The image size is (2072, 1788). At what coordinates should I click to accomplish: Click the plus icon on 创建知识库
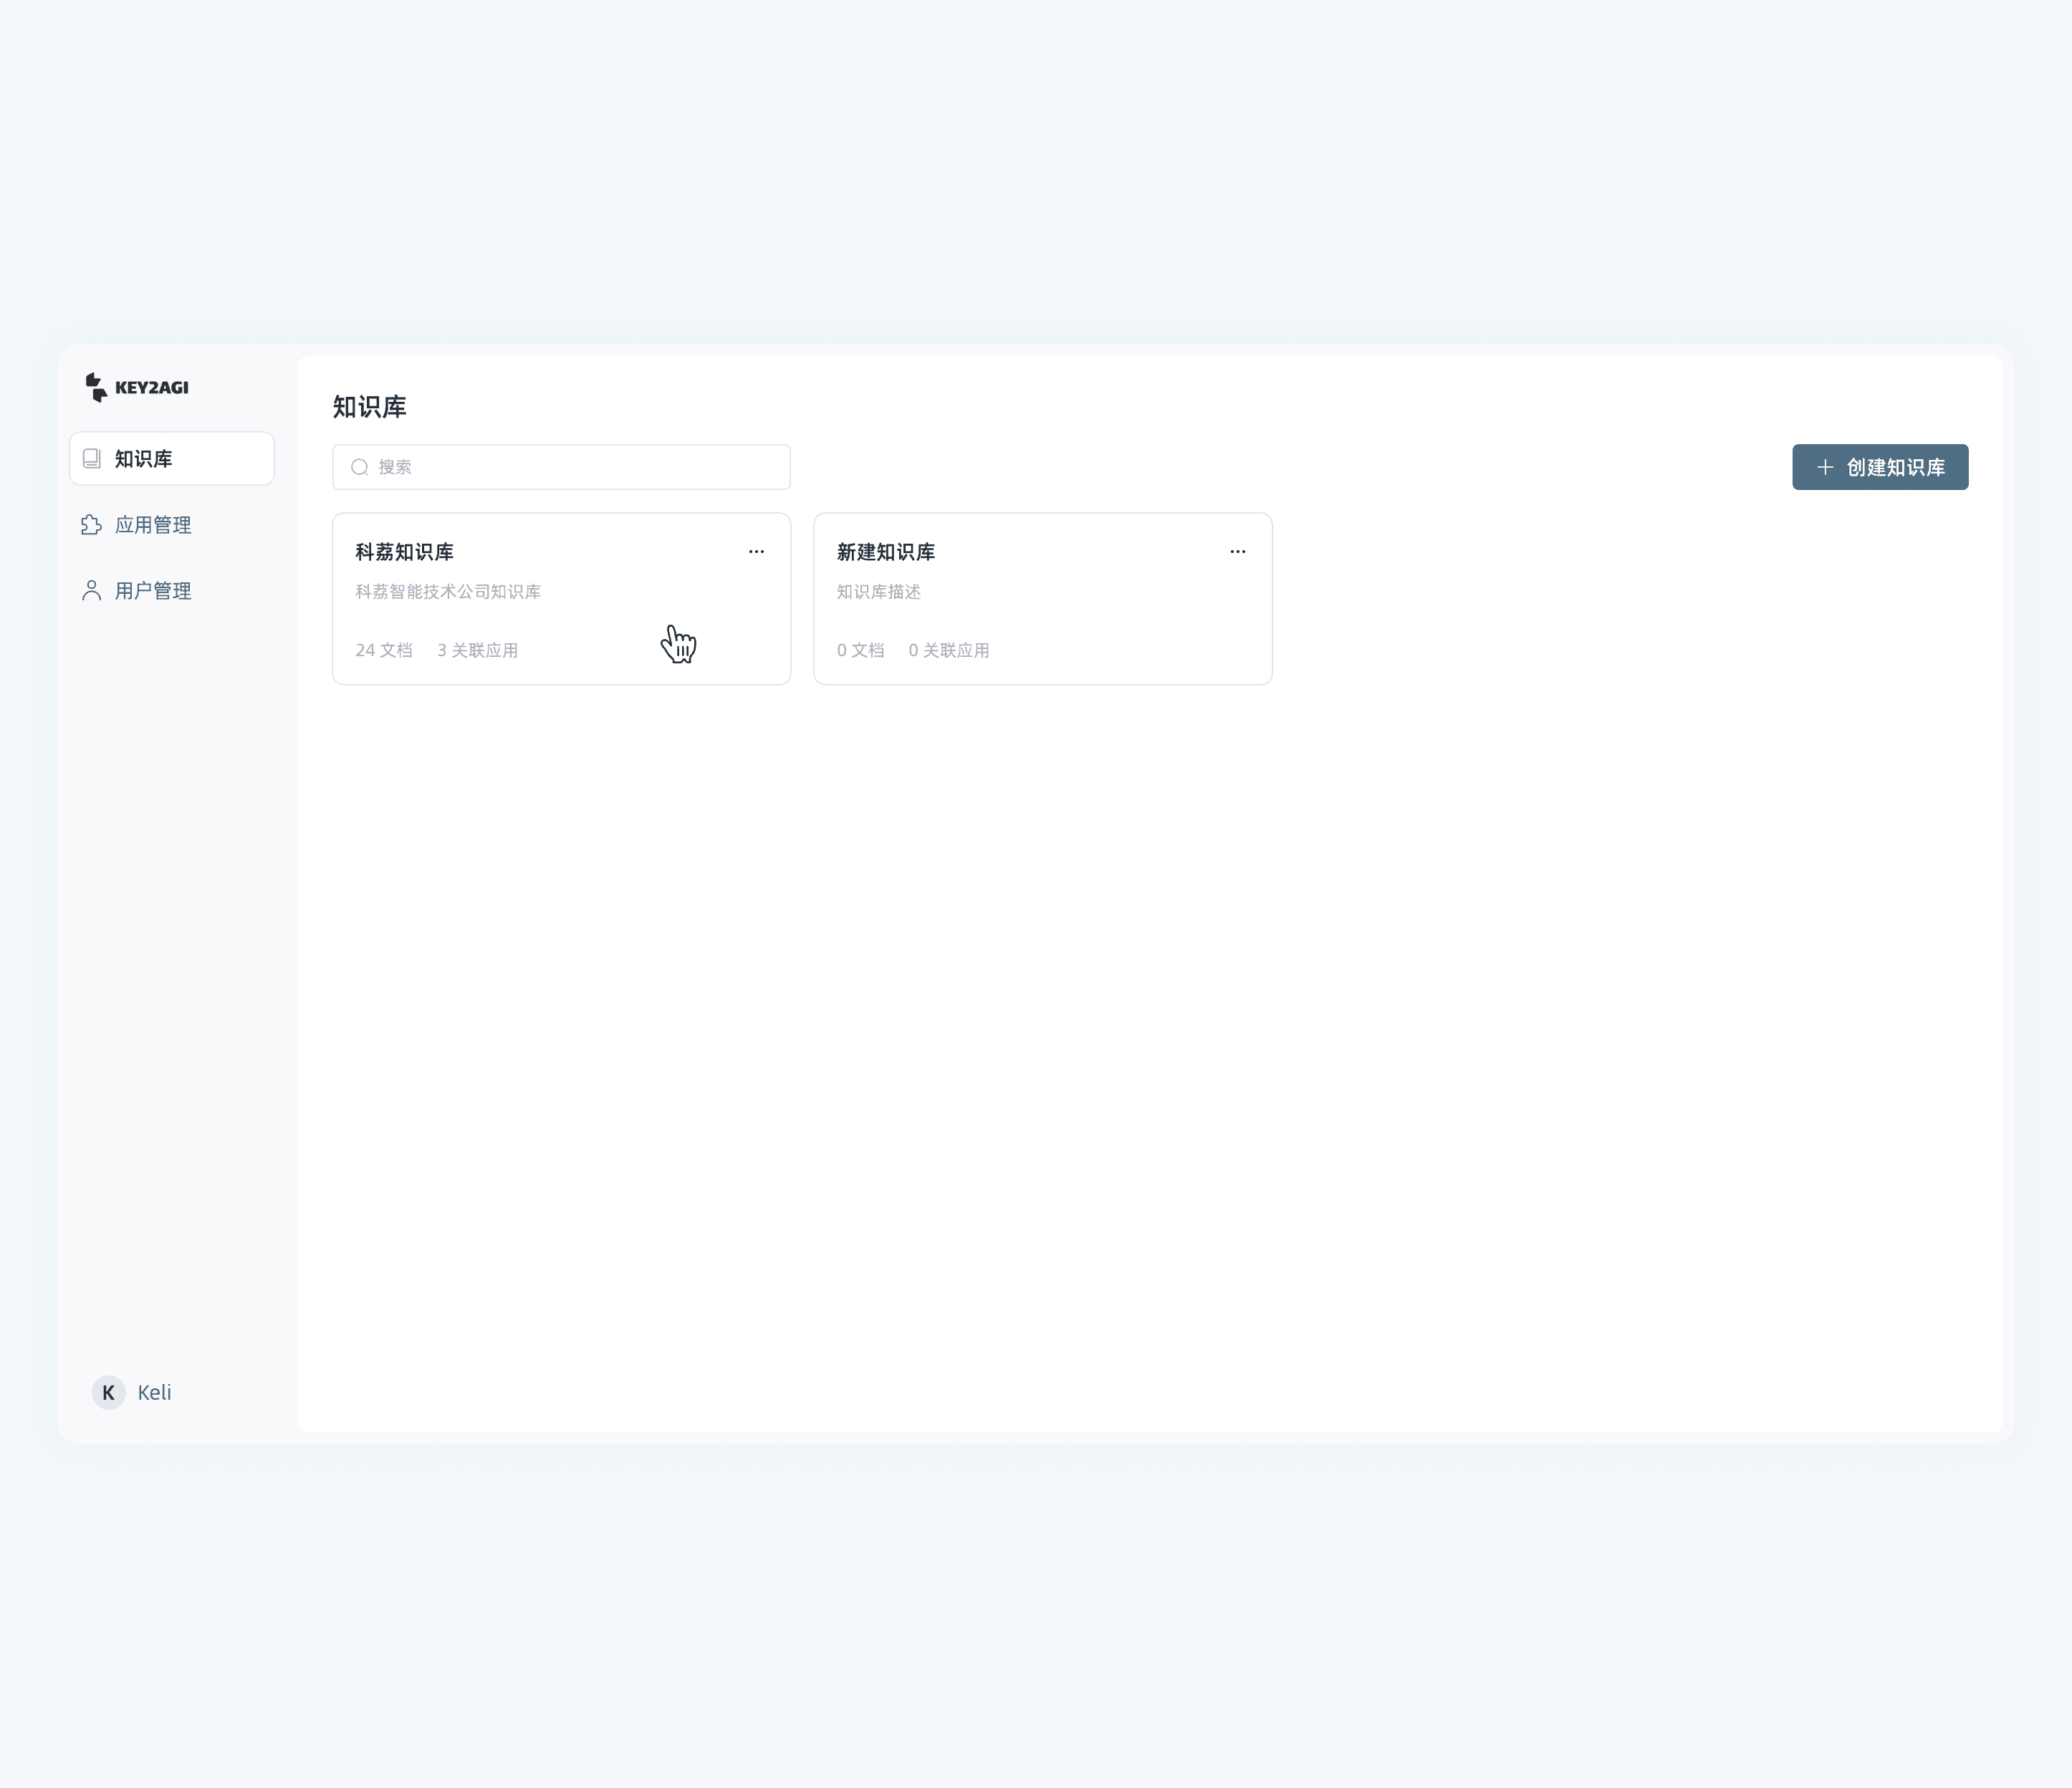tap(1825, 467)
